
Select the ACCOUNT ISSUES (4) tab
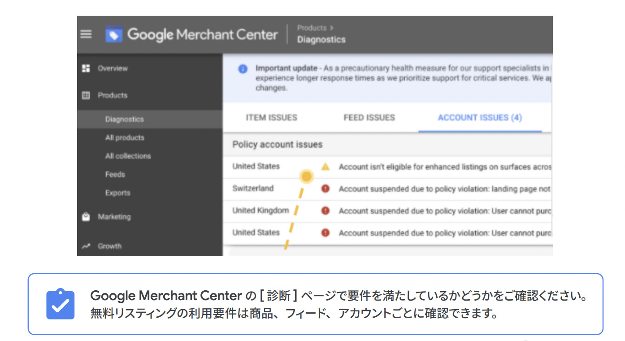(x=480, y=118)
